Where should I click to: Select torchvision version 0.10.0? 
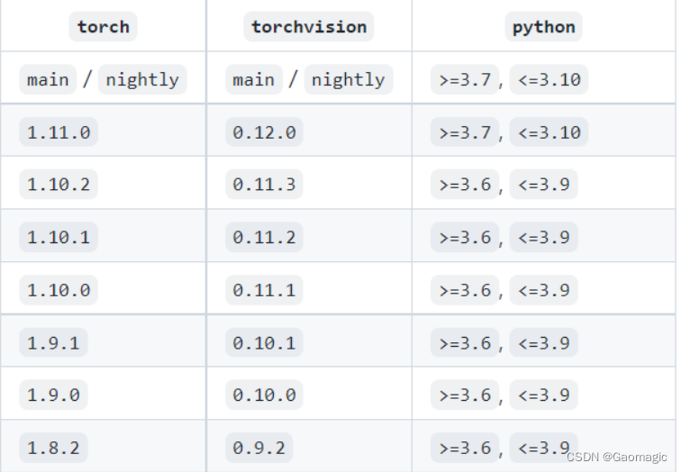pos(264,395)
